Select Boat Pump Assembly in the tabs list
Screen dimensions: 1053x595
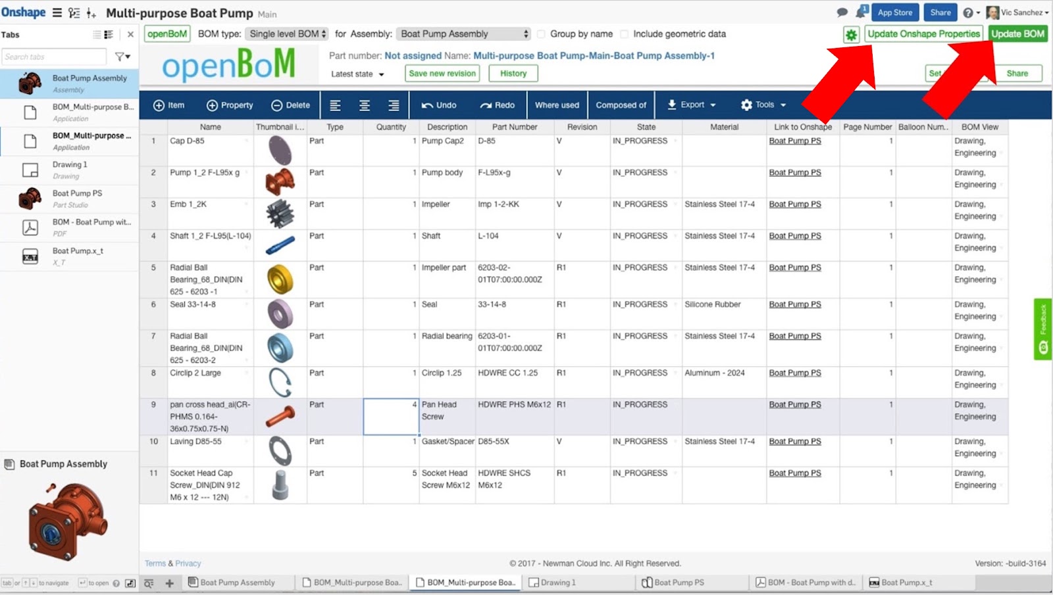click(69, 83)
